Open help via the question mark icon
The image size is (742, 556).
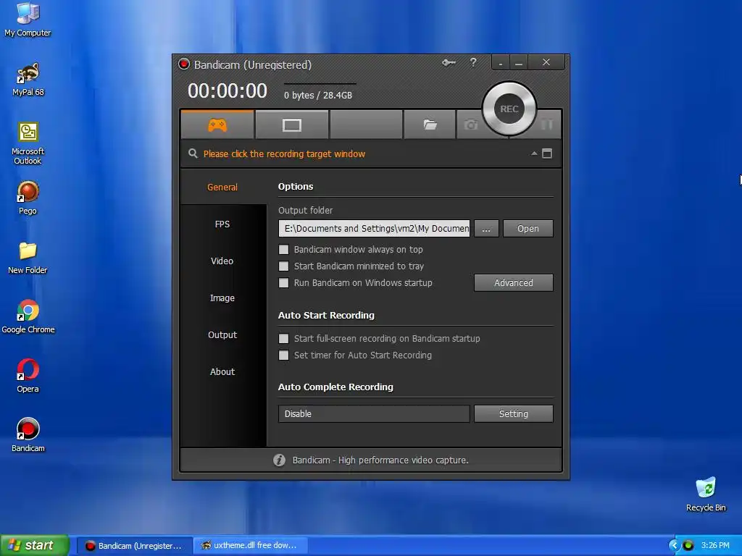tap(472, 62)
